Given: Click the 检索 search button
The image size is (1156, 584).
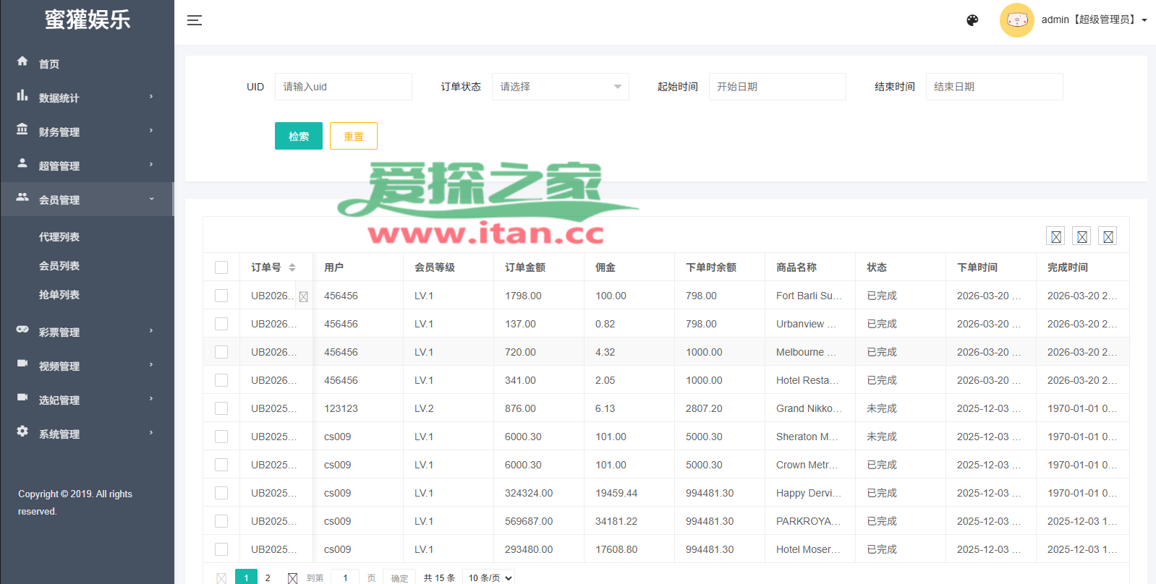Looking at the screenshot, I should (298, 136).
